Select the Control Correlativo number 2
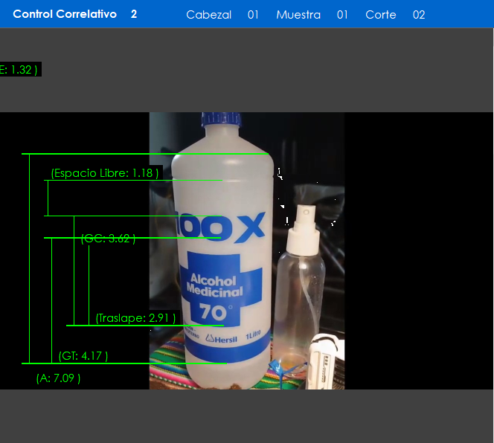This screenshot has height=443, width=494. pos(134,14)
